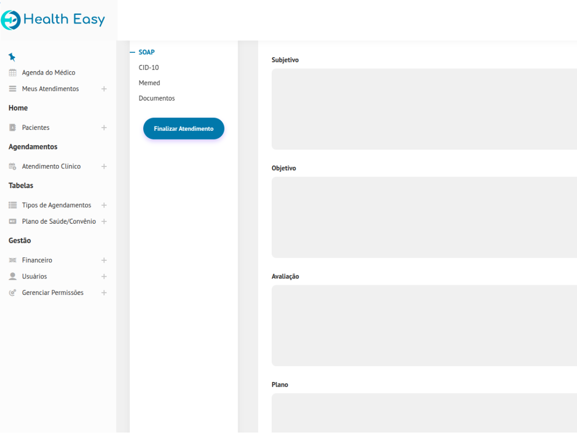Open the Memed section
Image resolution: width=577 pixels, height=433 pixels.
[x=149, y=83]
